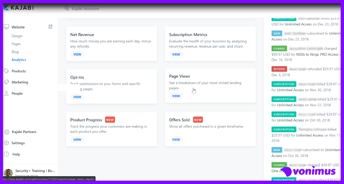Open the Pages submenu item
This screenshot has height=184, width=344.
click(x=16, y=44)
